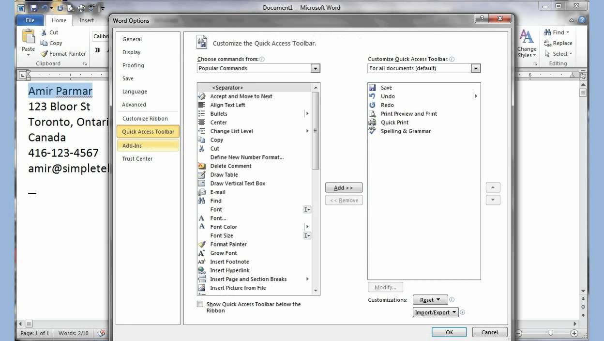Click the Move Up arrow button
Image resolution: width=604 pixels, height=341 pixels.
(493, 187)
